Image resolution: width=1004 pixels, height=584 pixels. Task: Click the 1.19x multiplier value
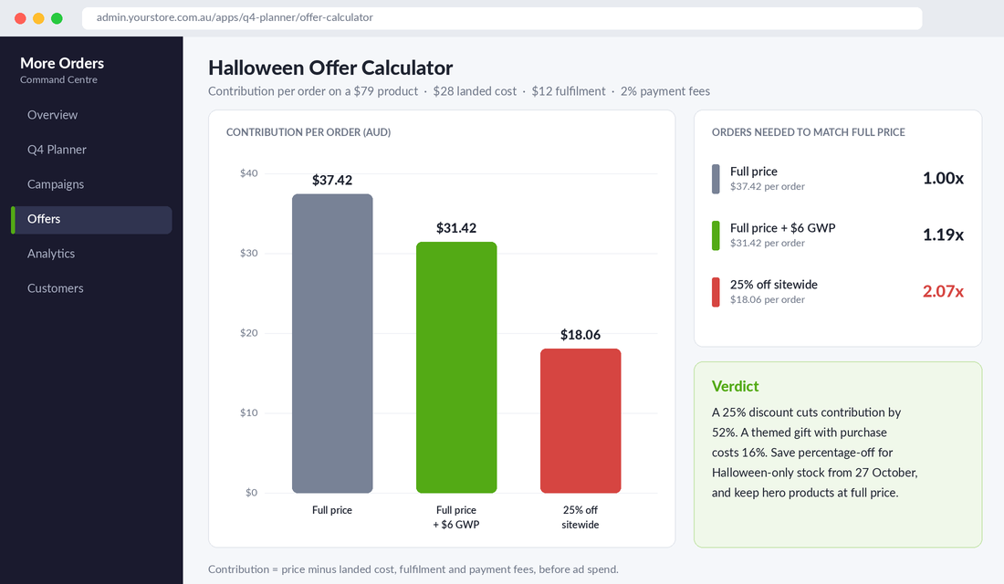click(x=943, y=235)
